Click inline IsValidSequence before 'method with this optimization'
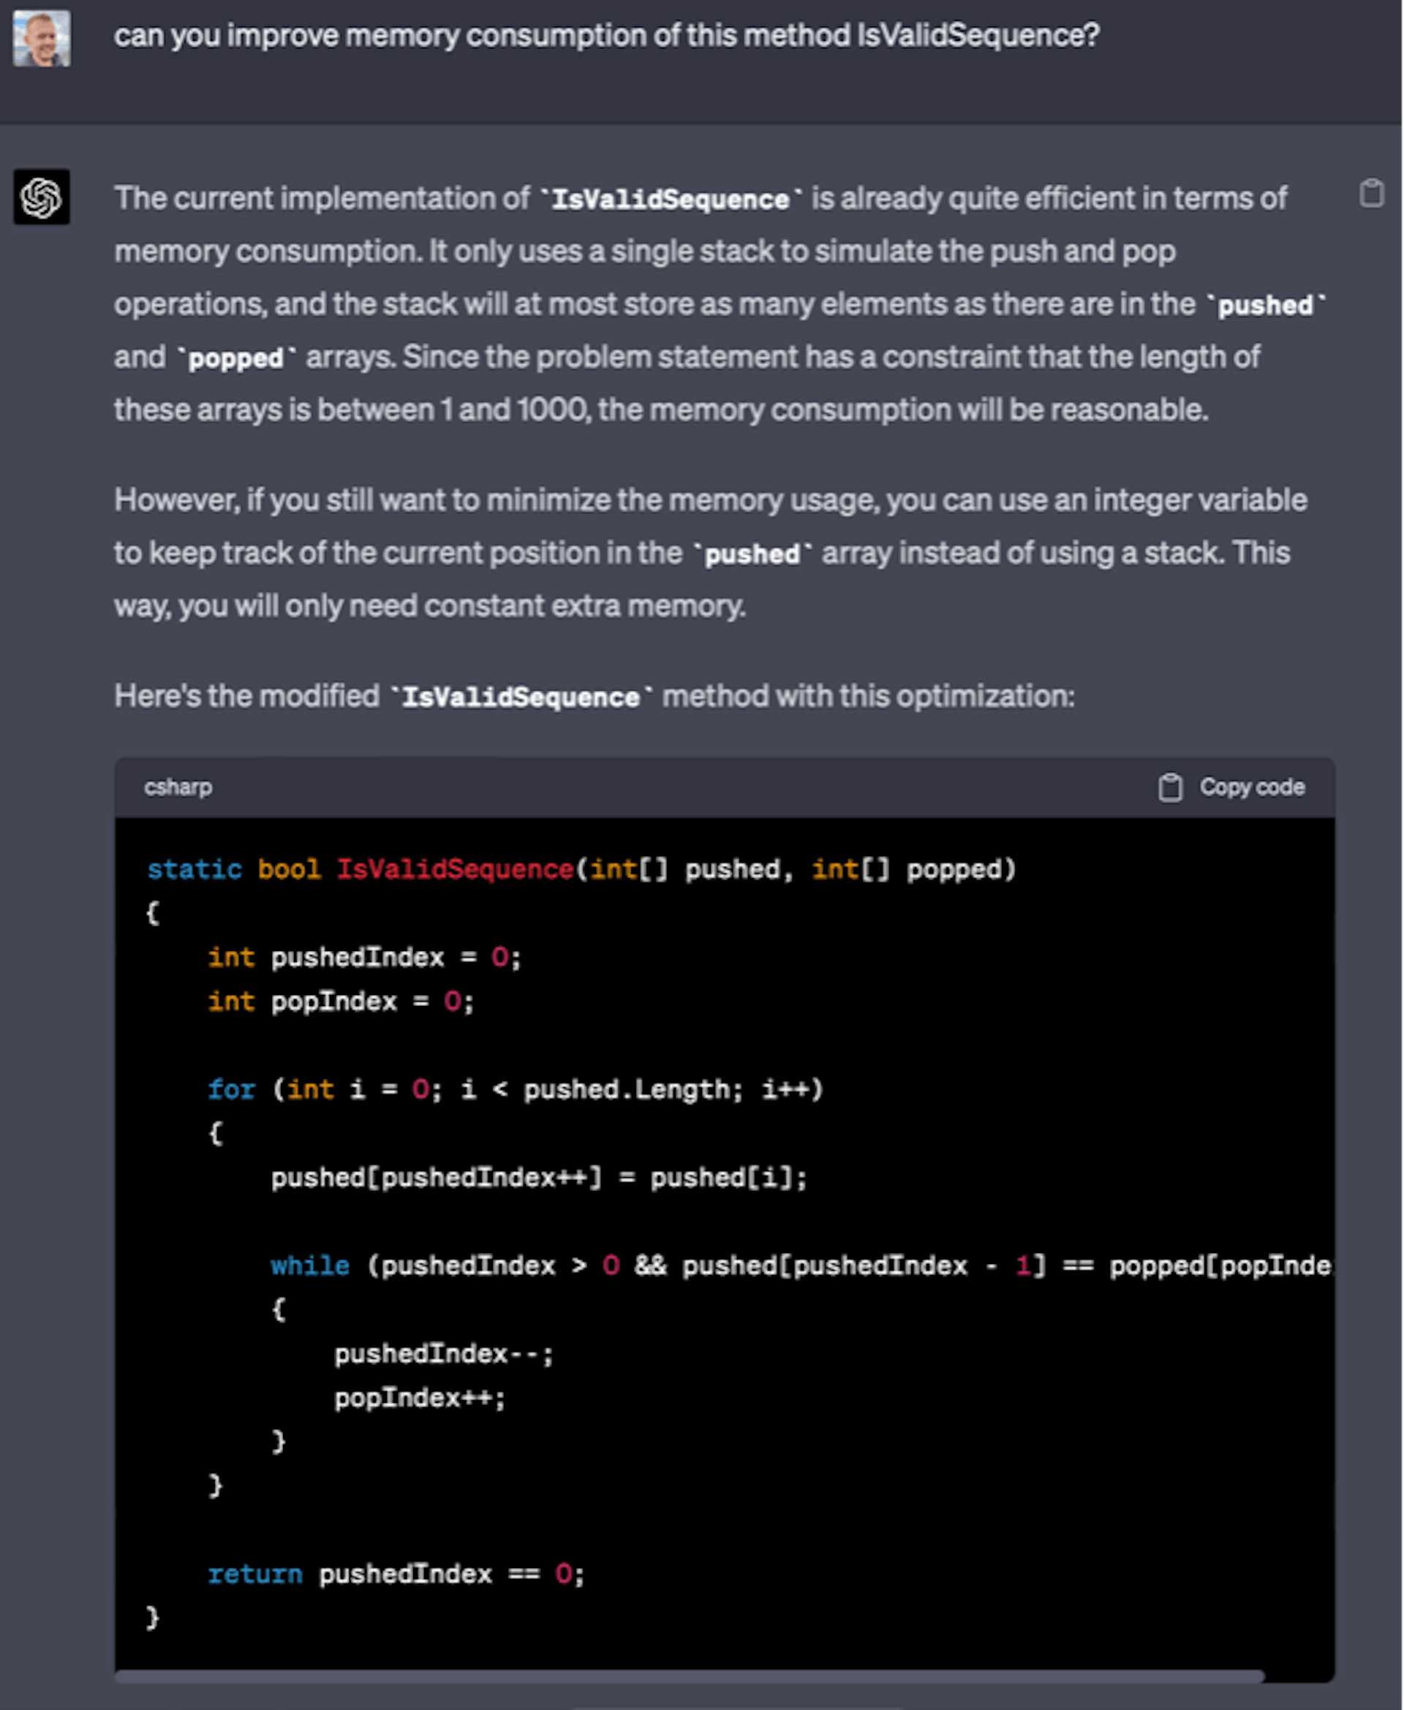This screenshot has height=1710, width=1404. (521, 697)
